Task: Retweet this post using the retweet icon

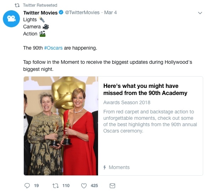Action: tap(55, 186)
